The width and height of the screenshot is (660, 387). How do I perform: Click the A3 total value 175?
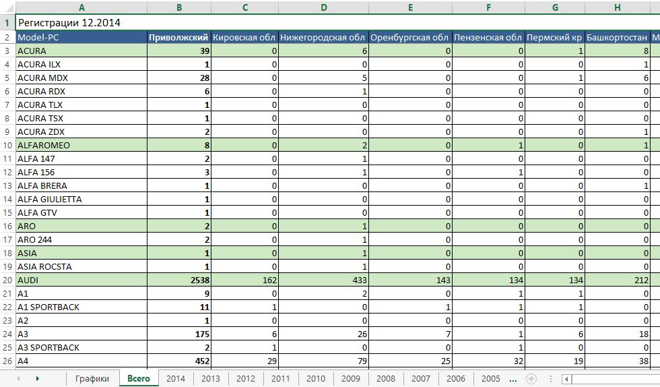click(x=179, y=334)
